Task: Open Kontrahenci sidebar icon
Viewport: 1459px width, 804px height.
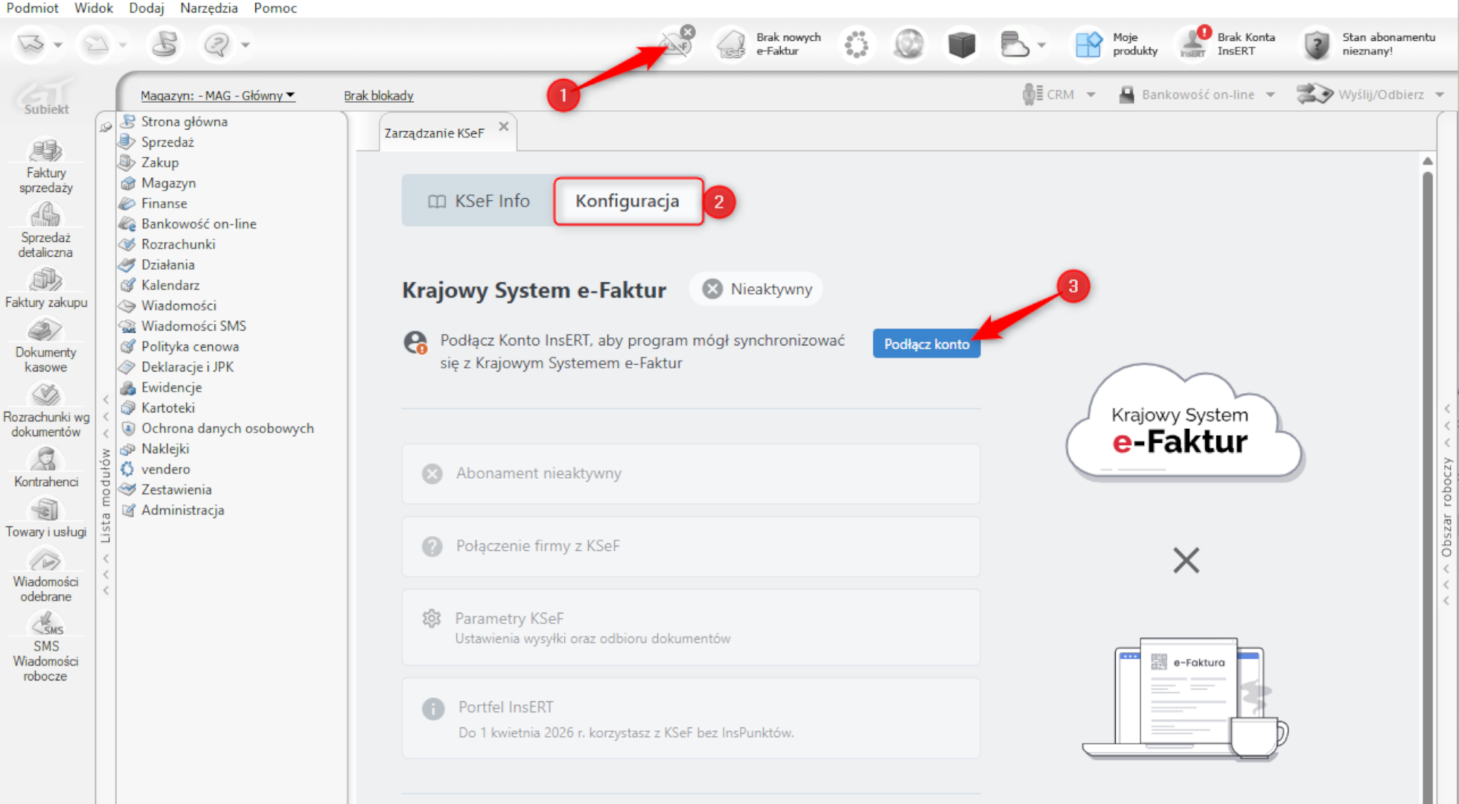Action: click(x=45, y=460)
